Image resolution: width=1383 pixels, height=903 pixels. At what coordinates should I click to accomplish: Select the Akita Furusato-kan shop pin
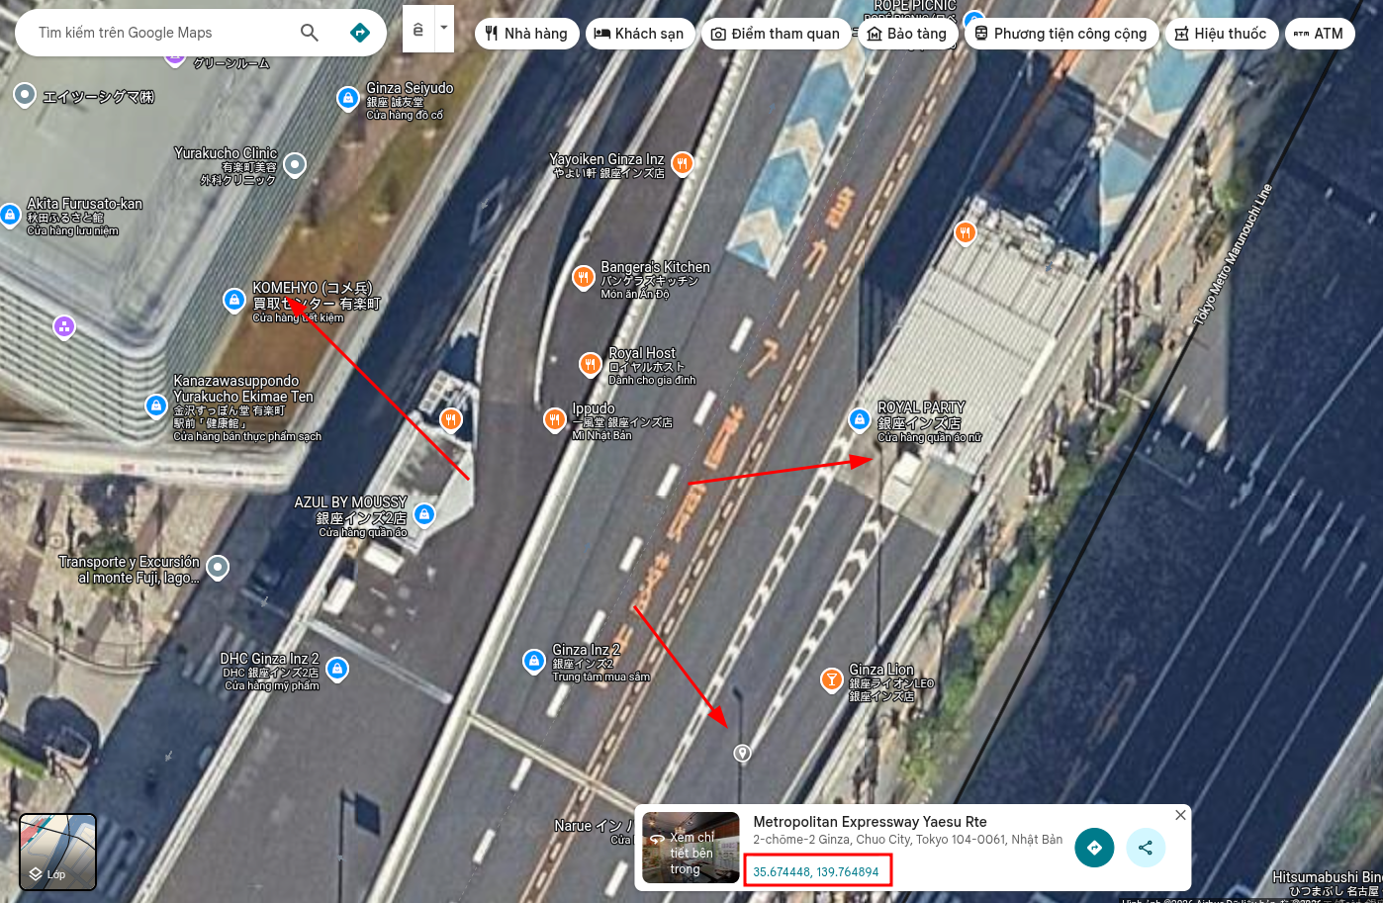click(x=10, y=215)
